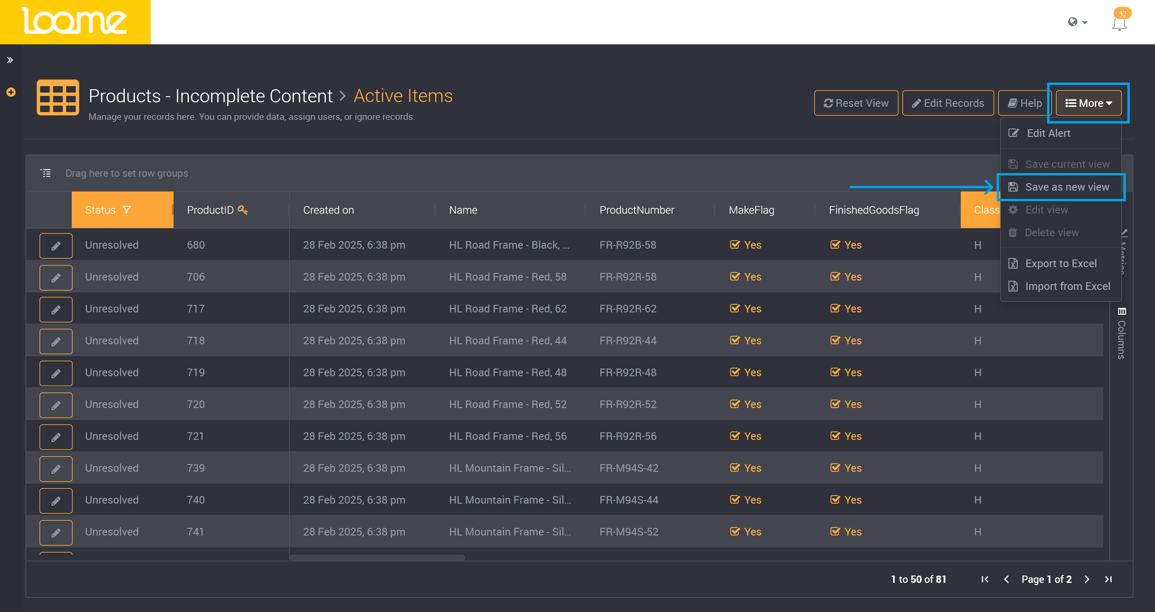Viewport: 1155px width, 612px height.
Task: Open the notifications bell icon
Action: tap(1119, 24)
